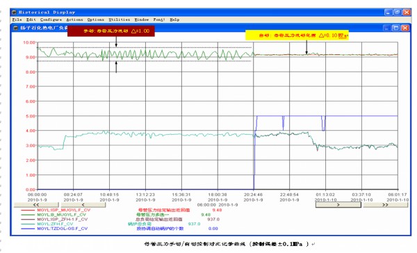Select pen MOYL:ZFH.F_CV in the legend
Image resolution: width=417 pixels, height=253 pixels.
coord(55,224)
